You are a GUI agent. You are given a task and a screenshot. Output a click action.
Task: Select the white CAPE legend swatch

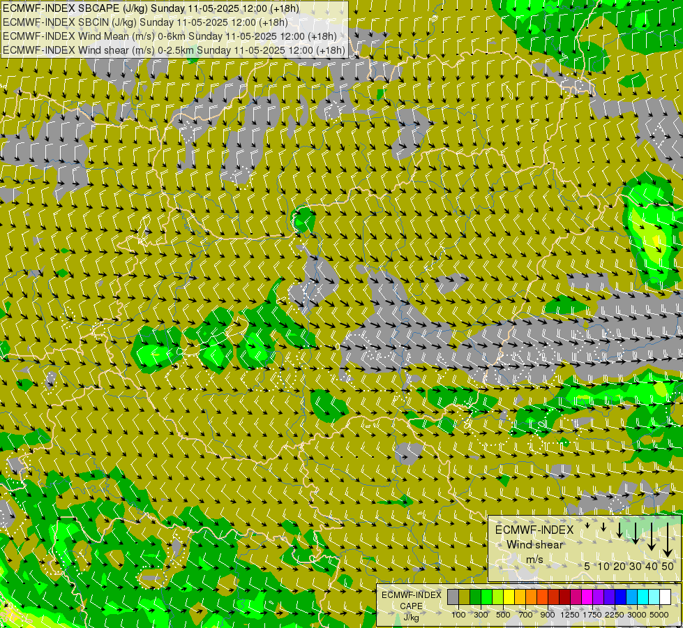pyautogui.click(x=665, y=597)
